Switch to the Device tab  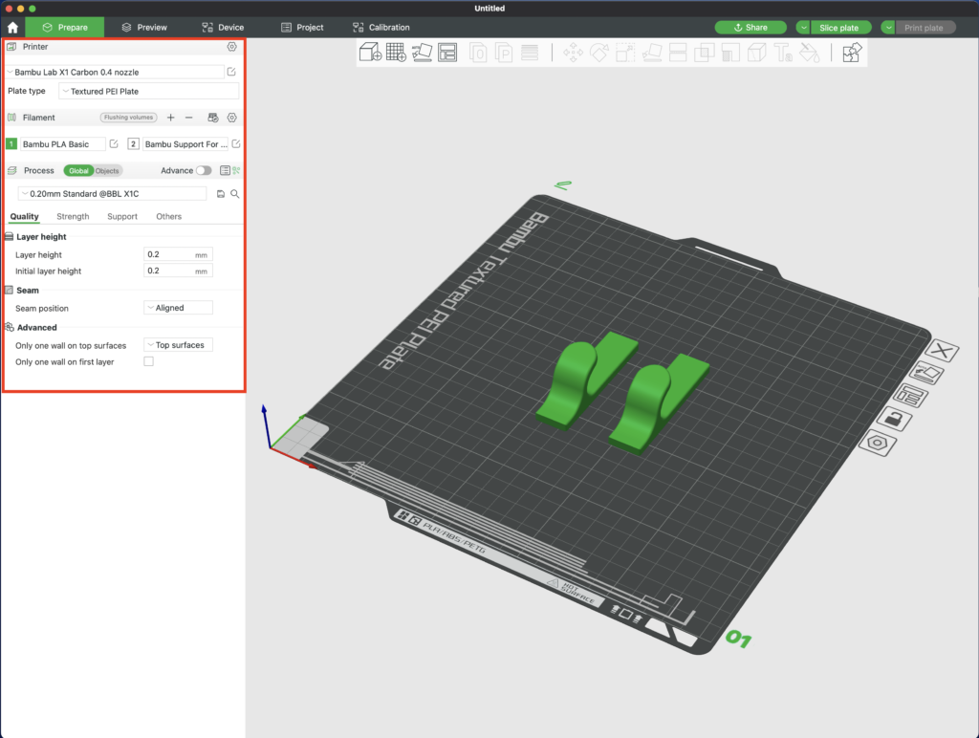tap(223, 28)
